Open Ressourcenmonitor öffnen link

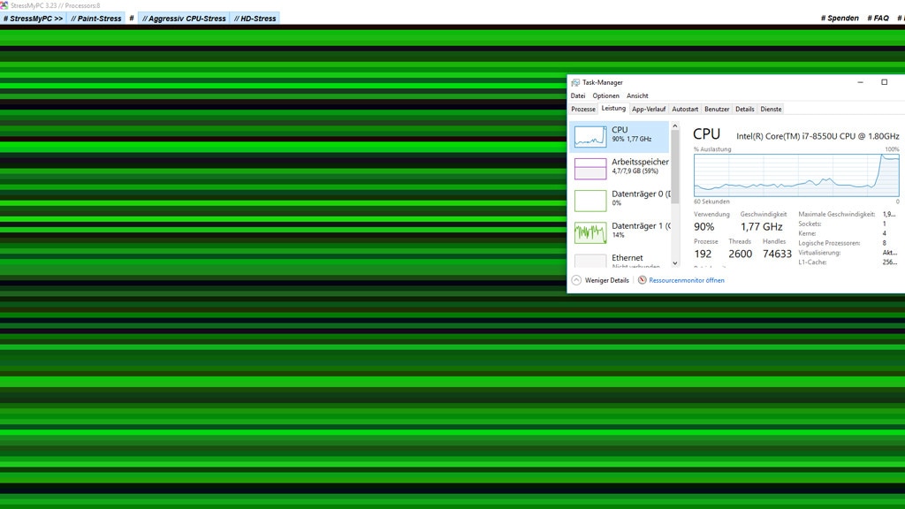[686, 279]
